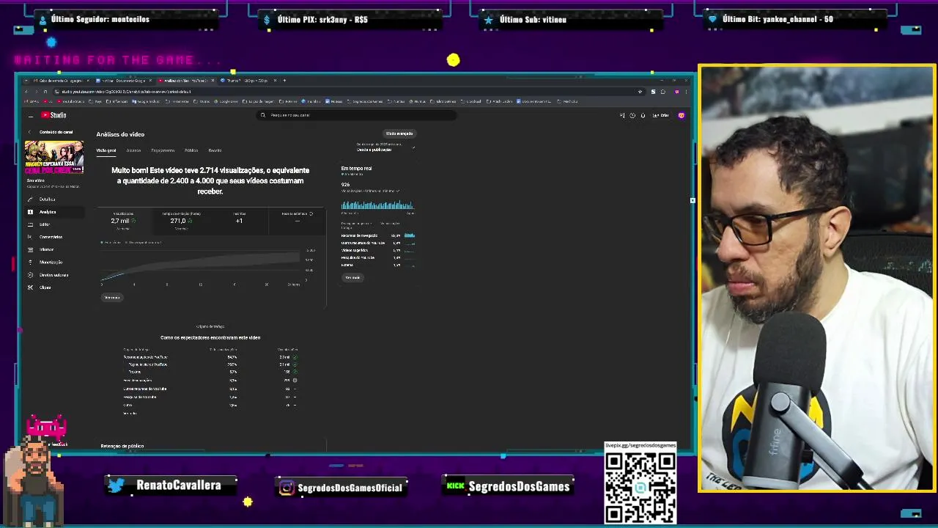
Task: Click Ver mais under the views chart
Action: (112, 298)
